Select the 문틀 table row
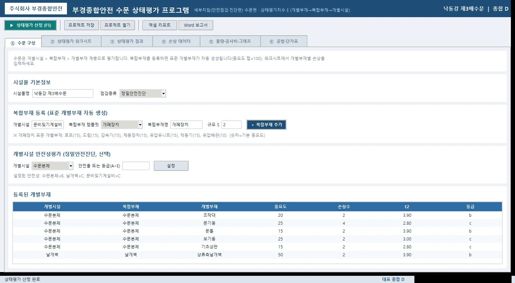This screenshot has width=515, height=283. click(257, 231)
